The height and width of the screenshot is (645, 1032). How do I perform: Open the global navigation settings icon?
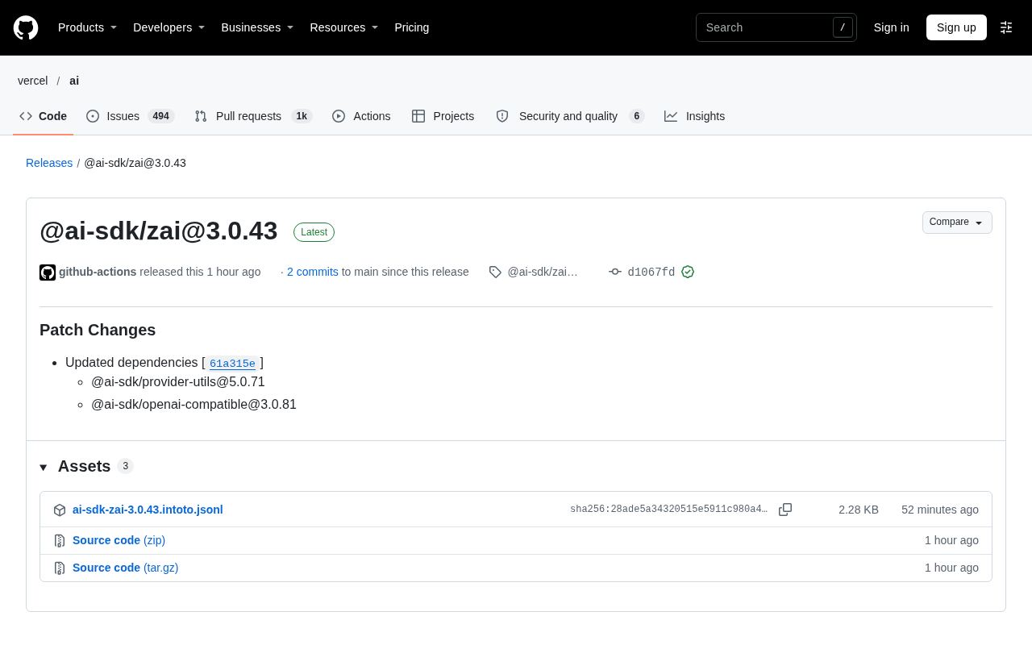tap(1006, 27)
